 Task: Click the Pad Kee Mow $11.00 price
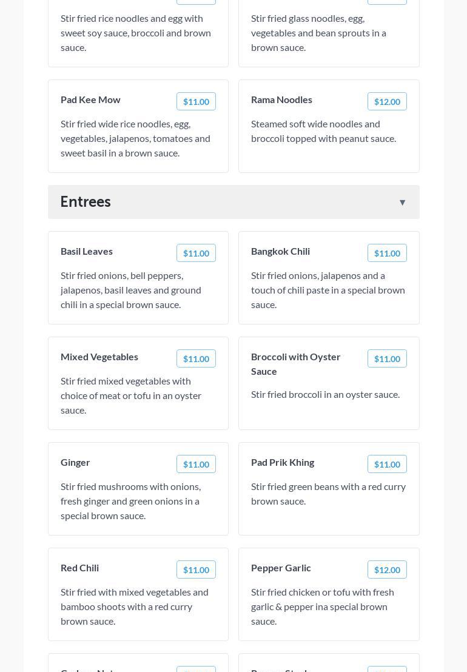(x=196, y=102)
